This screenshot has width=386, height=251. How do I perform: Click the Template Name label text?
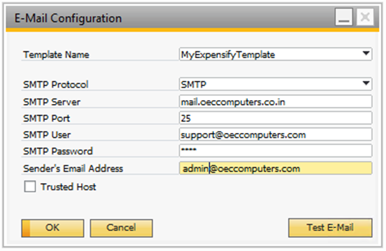pos(56,54)
